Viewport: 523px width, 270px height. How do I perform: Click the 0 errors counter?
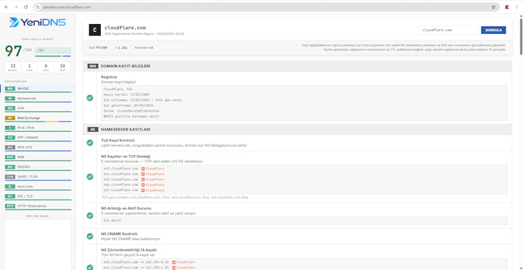(x=46, y=67)
